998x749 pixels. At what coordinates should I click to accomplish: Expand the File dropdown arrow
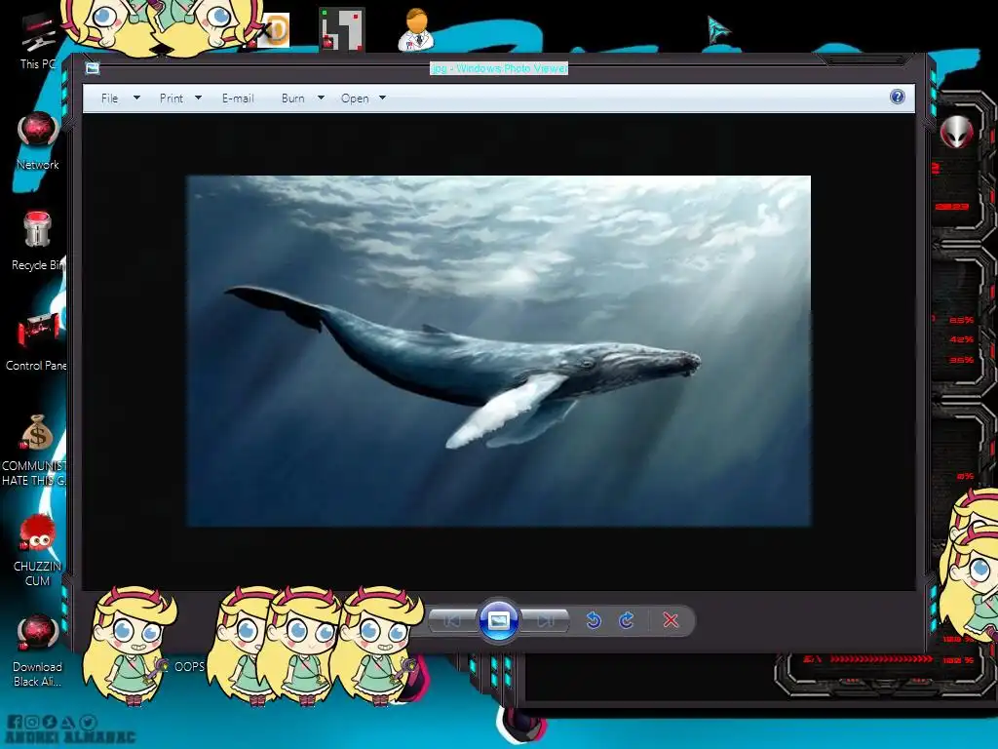click(x=136, y=99)
